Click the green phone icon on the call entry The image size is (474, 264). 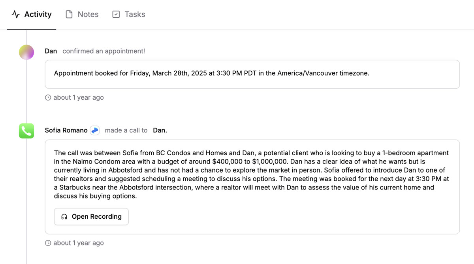[26, 131]
